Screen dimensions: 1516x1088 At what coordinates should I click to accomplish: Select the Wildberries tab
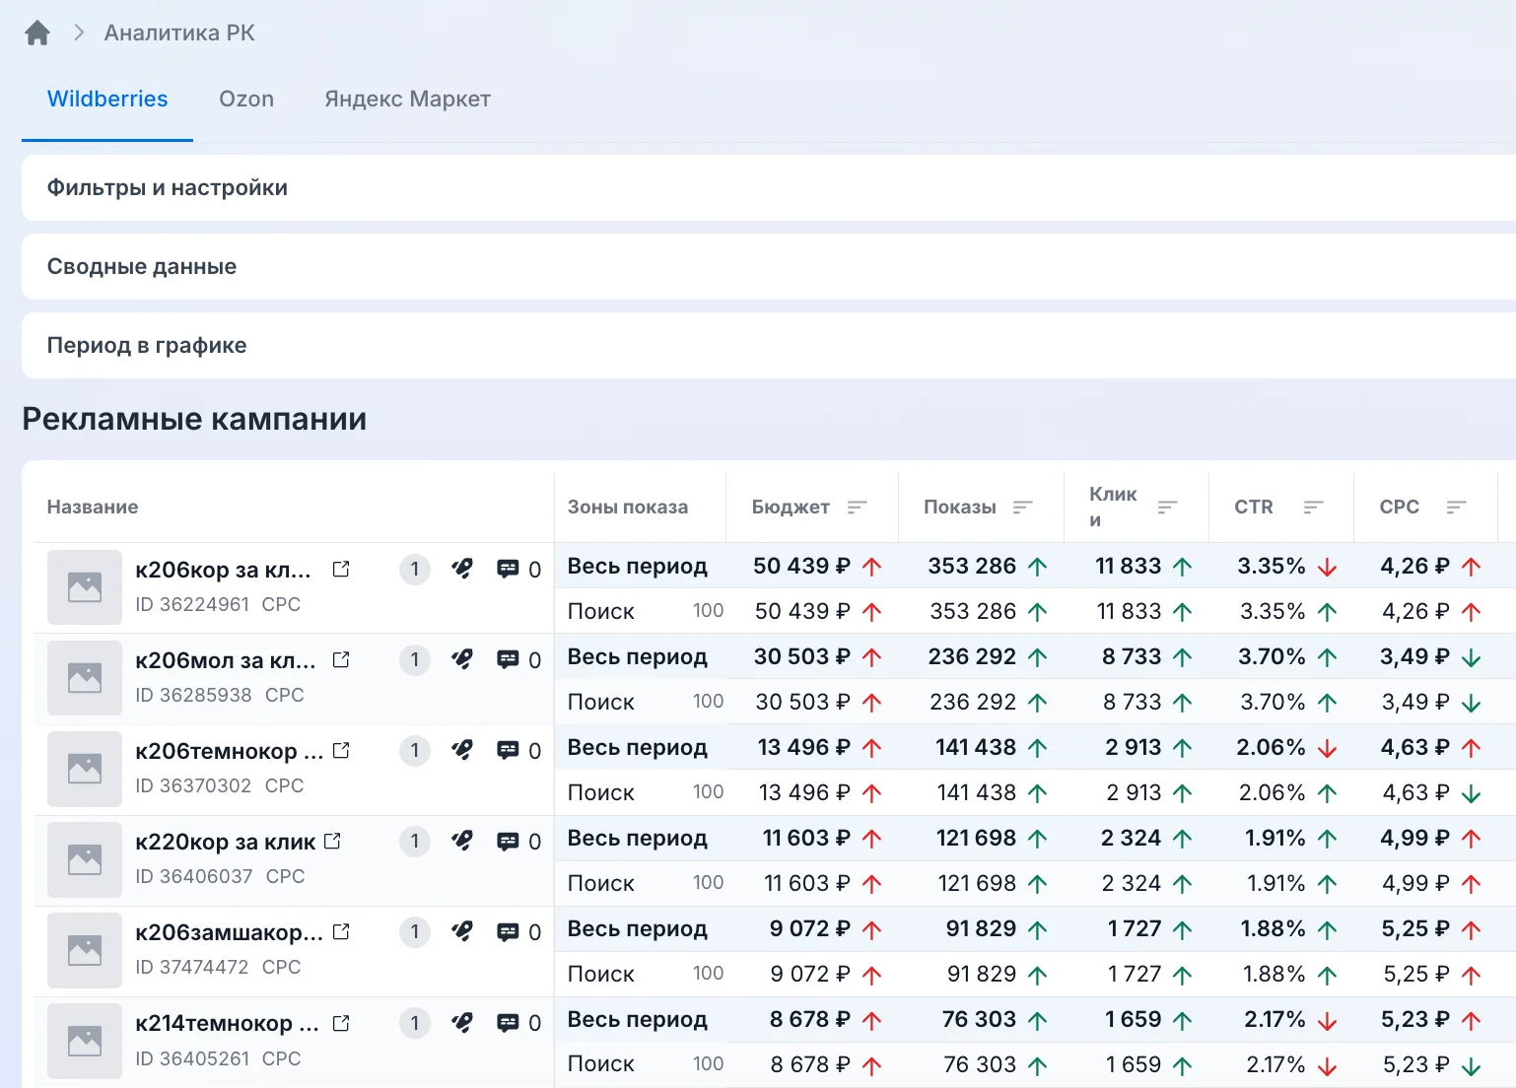click(107, 99)
